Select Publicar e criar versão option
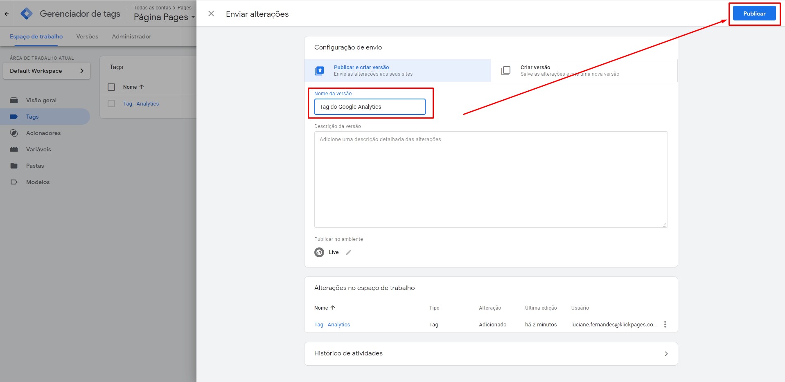The width and height of the screenshot is (785, 382). (397, 70)
